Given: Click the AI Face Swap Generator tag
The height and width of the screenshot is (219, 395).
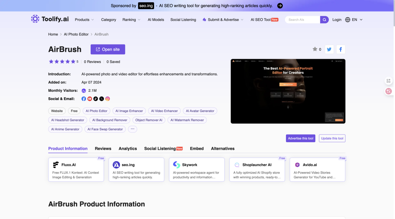Looking at the screenshot, I should [x=105, y=129].
